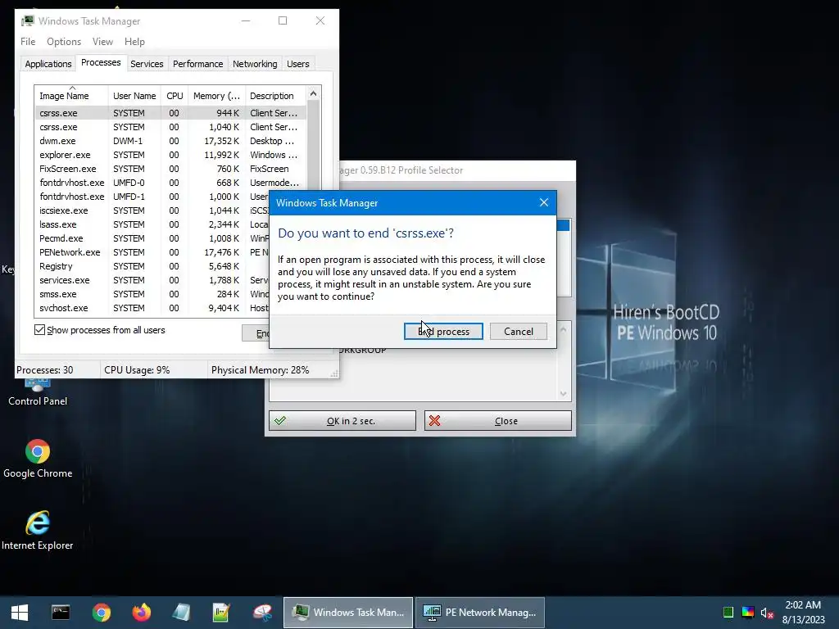This screenshot has height=629, width=839.
Task: Launch Command Prompt from taskbar
Action: [61, 613]
